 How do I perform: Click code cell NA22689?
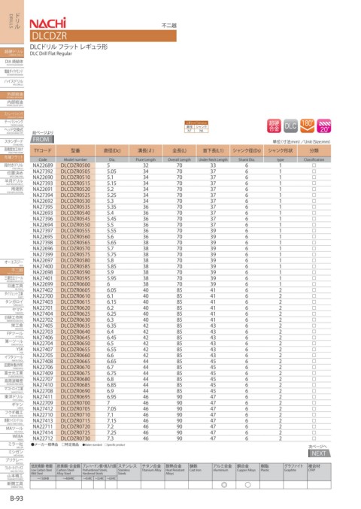(43, 165)
